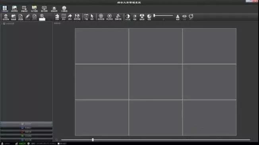Select the sun brightness adjustment icon
This screenshot has width=259, height=145.
(x=135, y=17)
